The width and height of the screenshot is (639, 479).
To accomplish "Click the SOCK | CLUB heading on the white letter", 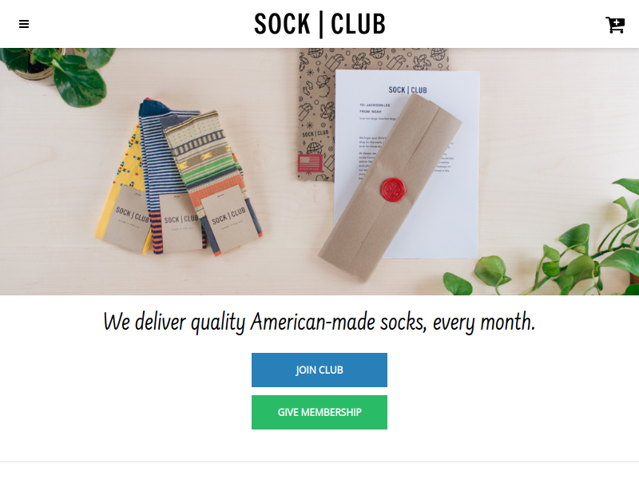I will point(407,90).
